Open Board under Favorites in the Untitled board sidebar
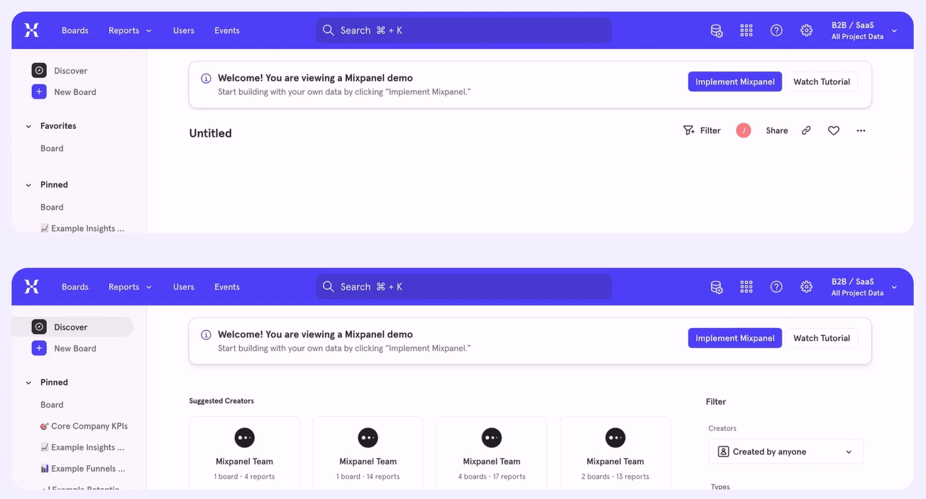 [x=52, y=148]
